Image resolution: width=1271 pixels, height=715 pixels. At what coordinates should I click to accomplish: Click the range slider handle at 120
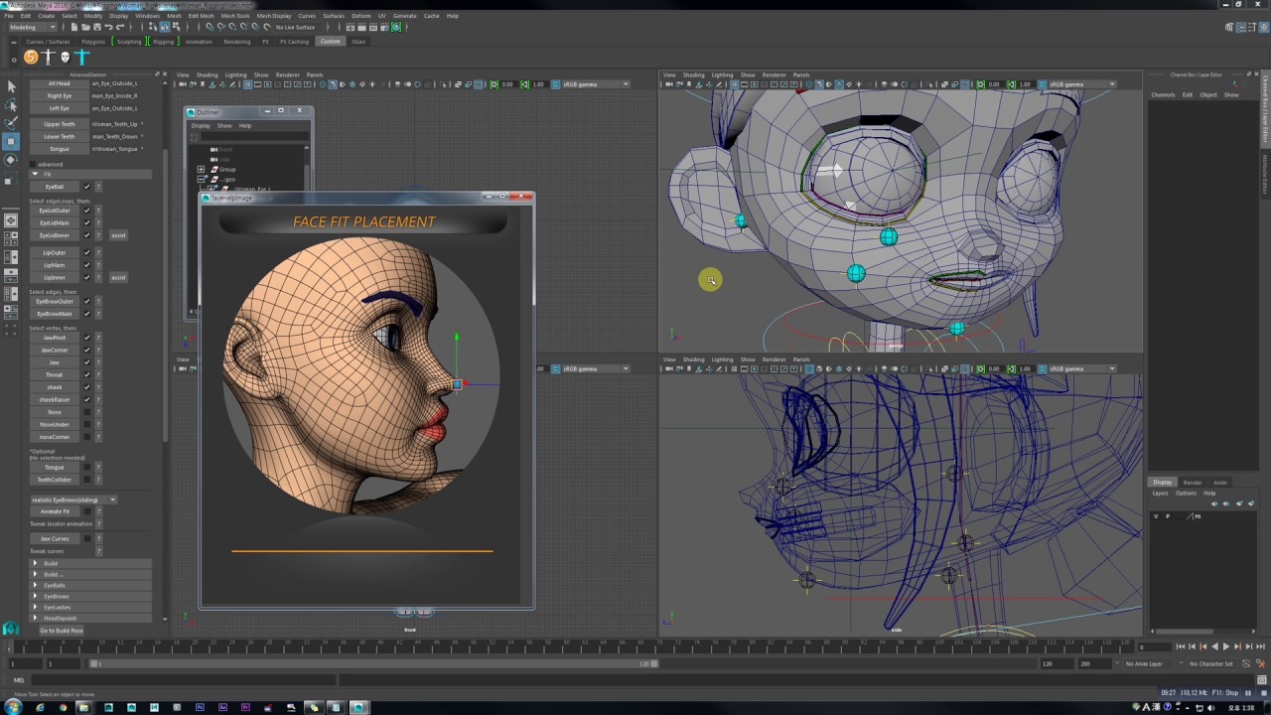[x=654, y=663]
